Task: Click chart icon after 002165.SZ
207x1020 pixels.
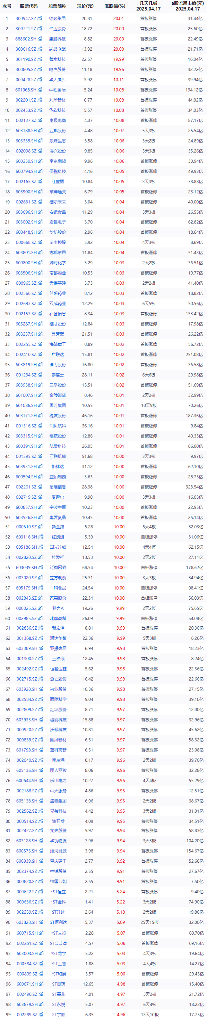Action: point(40,181)
